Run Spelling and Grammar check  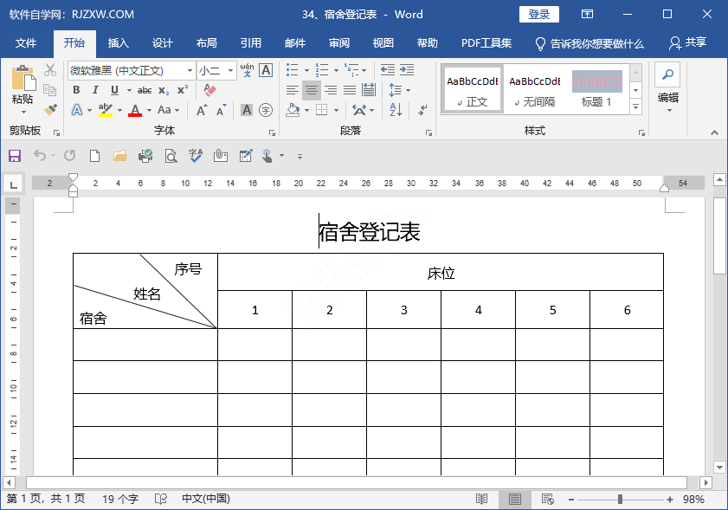tap(194, 155)
